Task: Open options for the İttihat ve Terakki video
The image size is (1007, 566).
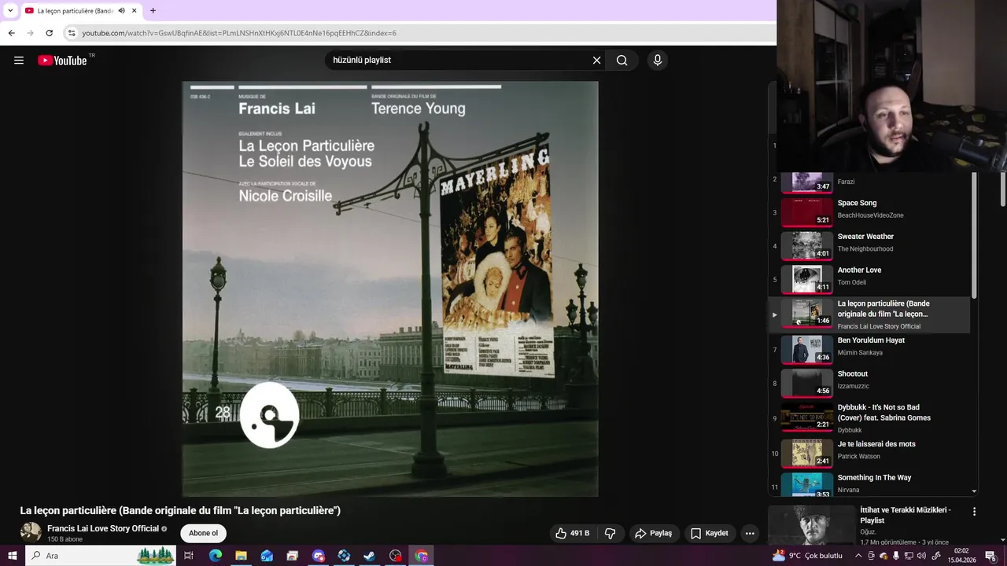Action: tap(974, 512)
